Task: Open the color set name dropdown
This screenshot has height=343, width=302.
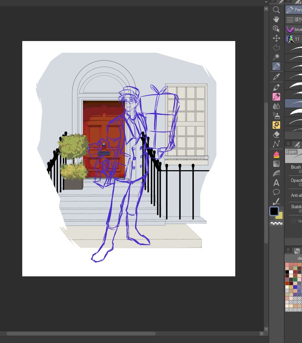Action: 293,258
